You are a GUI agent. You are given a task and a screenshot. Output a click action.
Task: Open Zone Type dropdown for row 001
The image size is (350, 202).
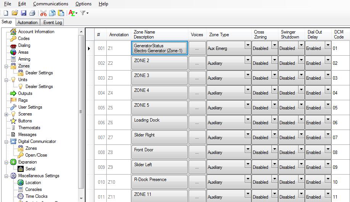point(248,45)
